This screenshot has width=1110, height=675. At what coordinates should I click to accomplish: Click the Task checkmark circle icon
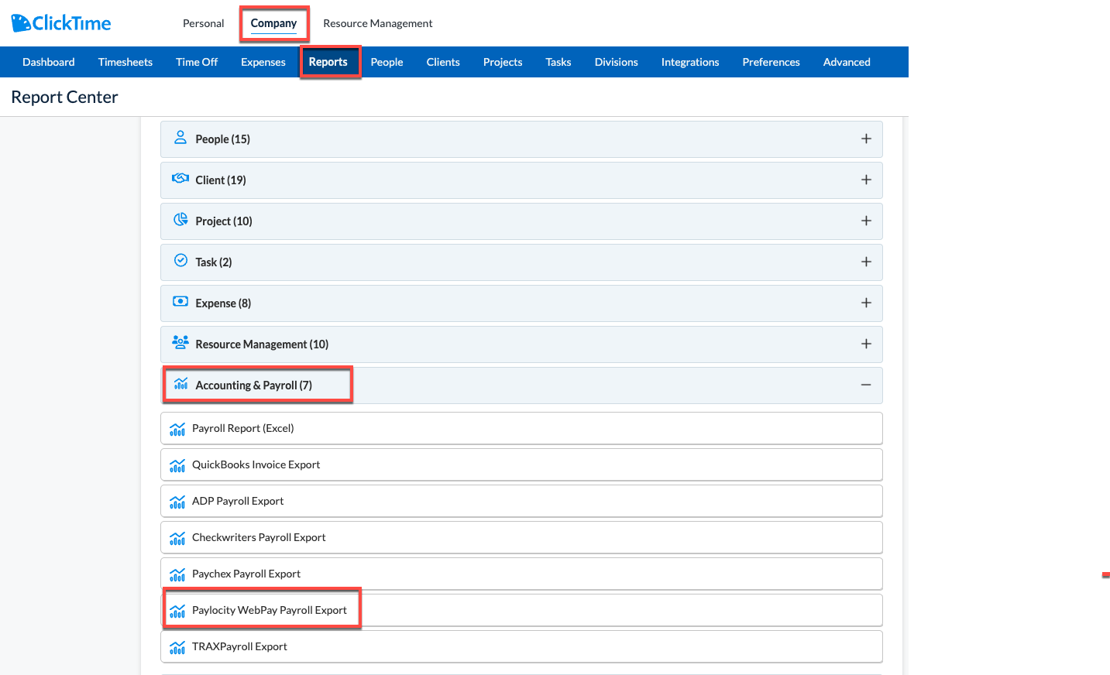tap(180, 260)
